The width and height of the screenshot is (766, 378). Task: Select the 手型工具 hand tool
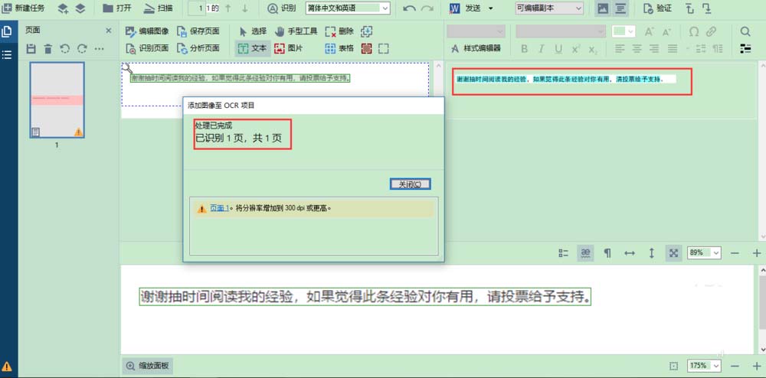coord(296,31)
